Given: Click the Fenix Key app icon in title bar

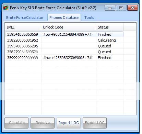Looking at the screenshot, I should click(x=6, y=8).
